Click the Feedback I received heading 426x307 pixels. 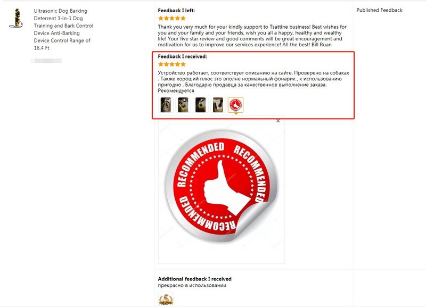[x=182, y=56]
